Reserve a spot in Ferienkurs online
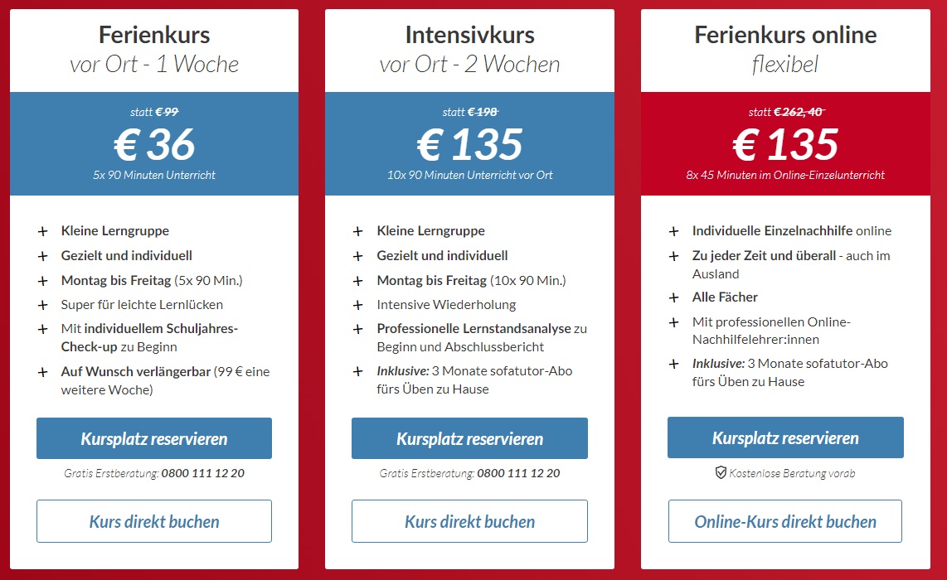This screenshot has width=947, height=580. point(785,437)
